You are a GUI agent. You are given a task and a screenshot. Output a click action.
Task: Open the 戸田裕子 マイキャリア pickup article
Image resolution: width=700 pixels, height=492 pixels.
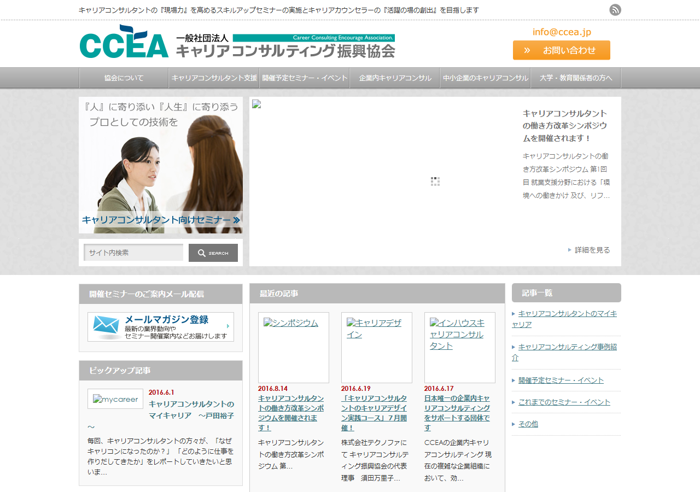pyautogui.click(x=191, y=410)
